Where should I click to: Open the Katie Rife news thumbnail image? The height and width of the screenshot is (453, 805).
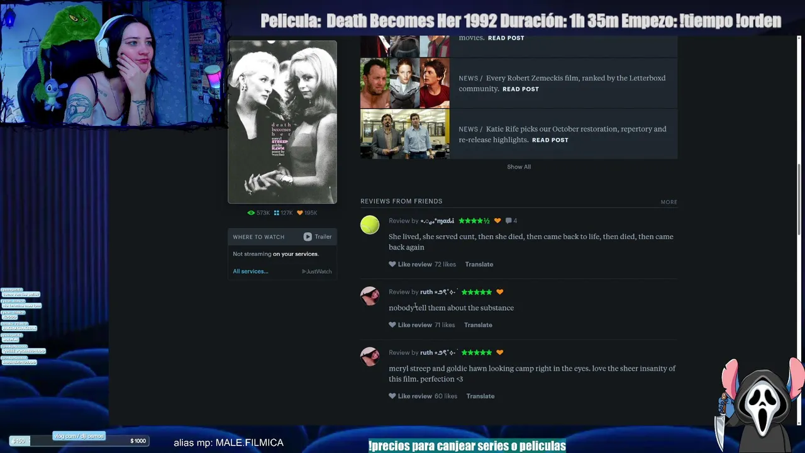[405, 134]
